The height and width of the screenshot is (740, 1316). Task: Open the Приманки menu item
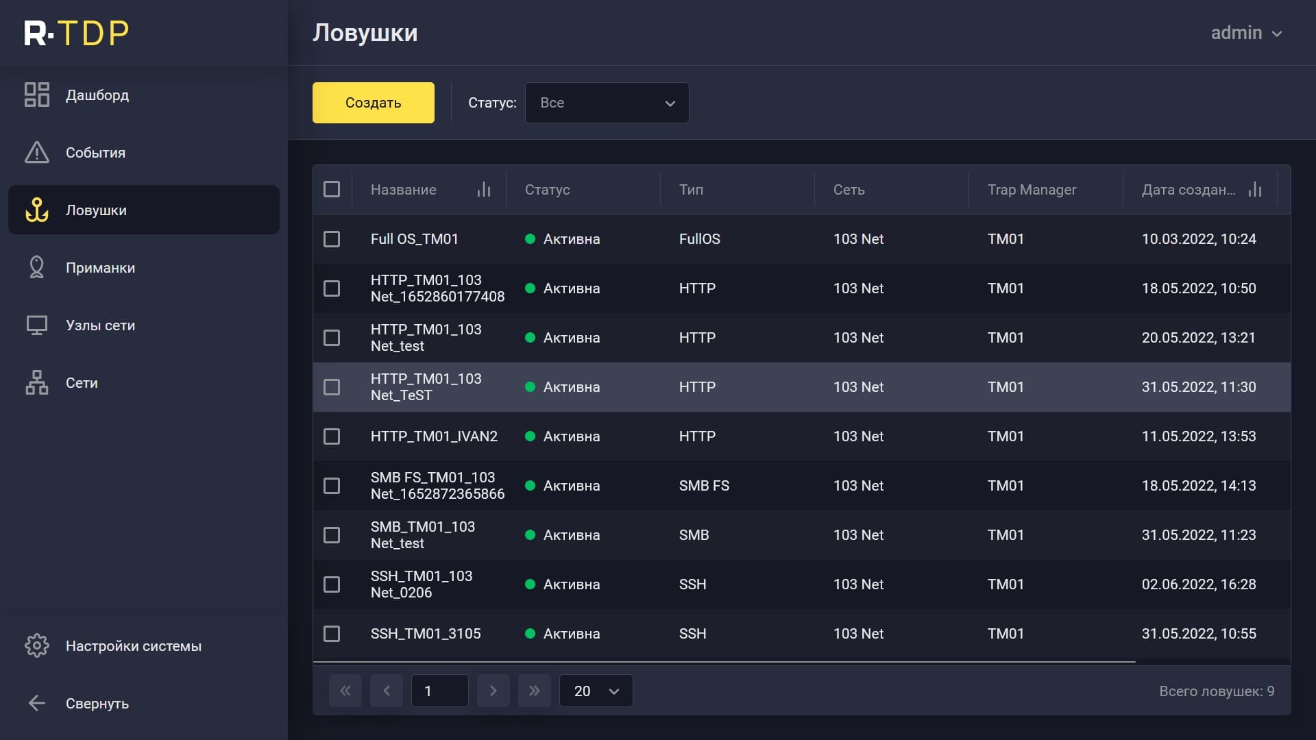144,267
